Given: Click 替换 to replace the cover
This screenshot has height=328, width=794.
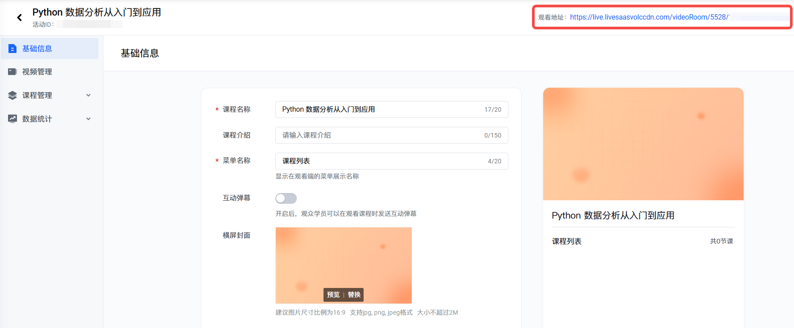Looking at the screenshot, I should click(x=354, y=295).
